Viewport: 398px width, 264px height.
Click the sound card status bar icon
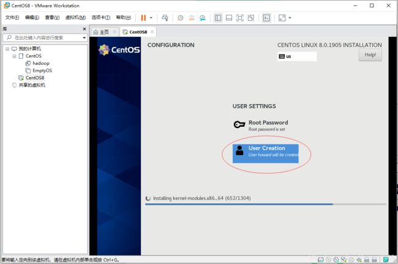click(x=359, y=260)
